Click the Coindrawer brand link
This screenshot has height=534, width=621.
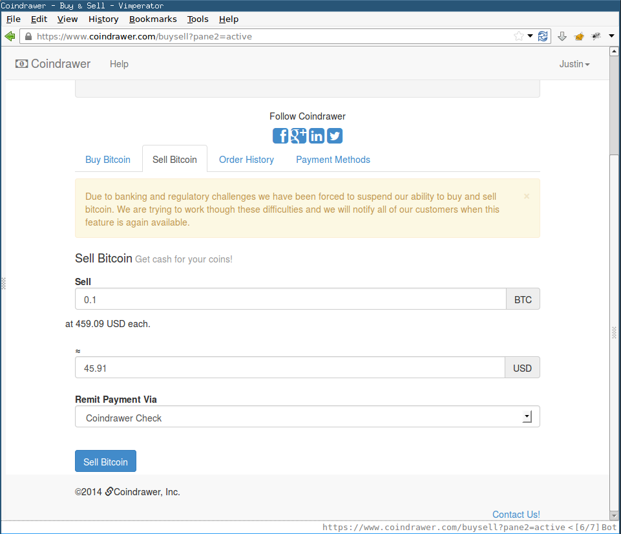point(53,64)
